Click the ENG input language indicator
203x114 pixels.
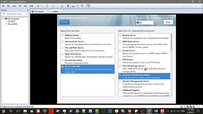tap(183, 111)
